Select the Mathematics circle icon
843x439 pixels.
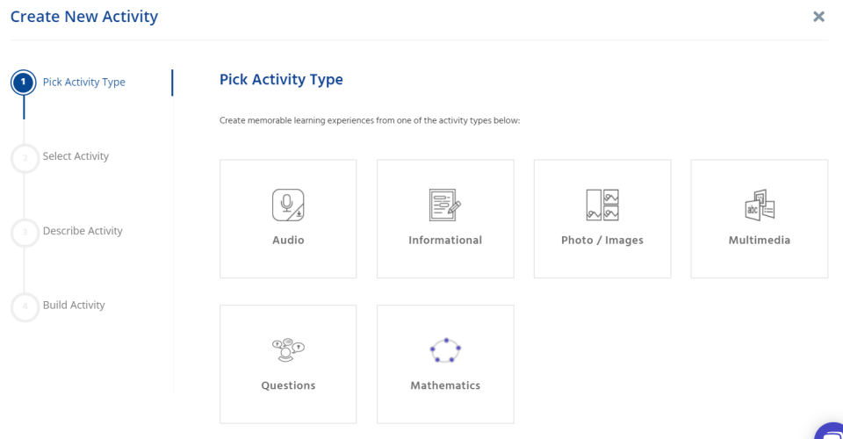point(445,350)
